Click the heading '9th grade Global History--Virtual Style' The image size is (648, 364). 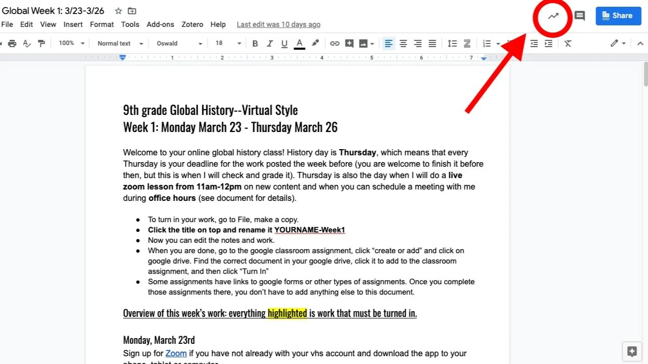(x=210, y=110)
